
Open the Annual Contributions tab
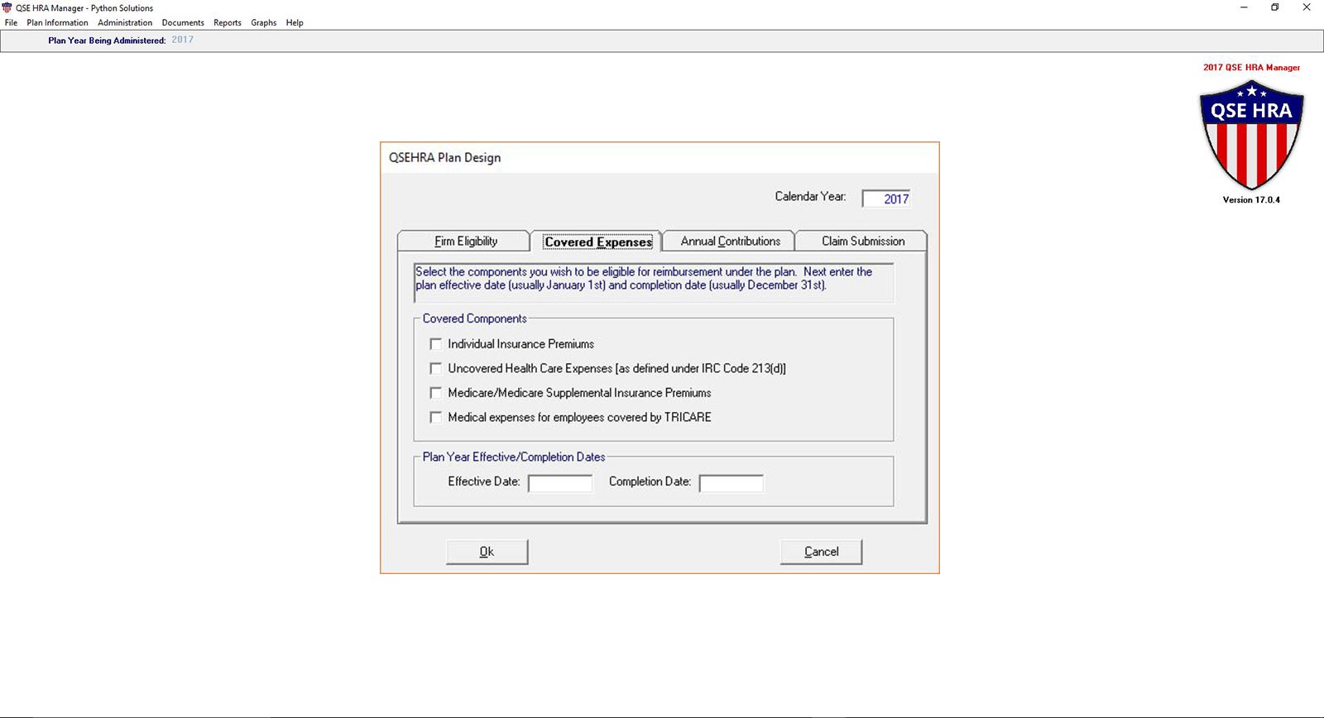pyautogui.click(x=730, y=242)
